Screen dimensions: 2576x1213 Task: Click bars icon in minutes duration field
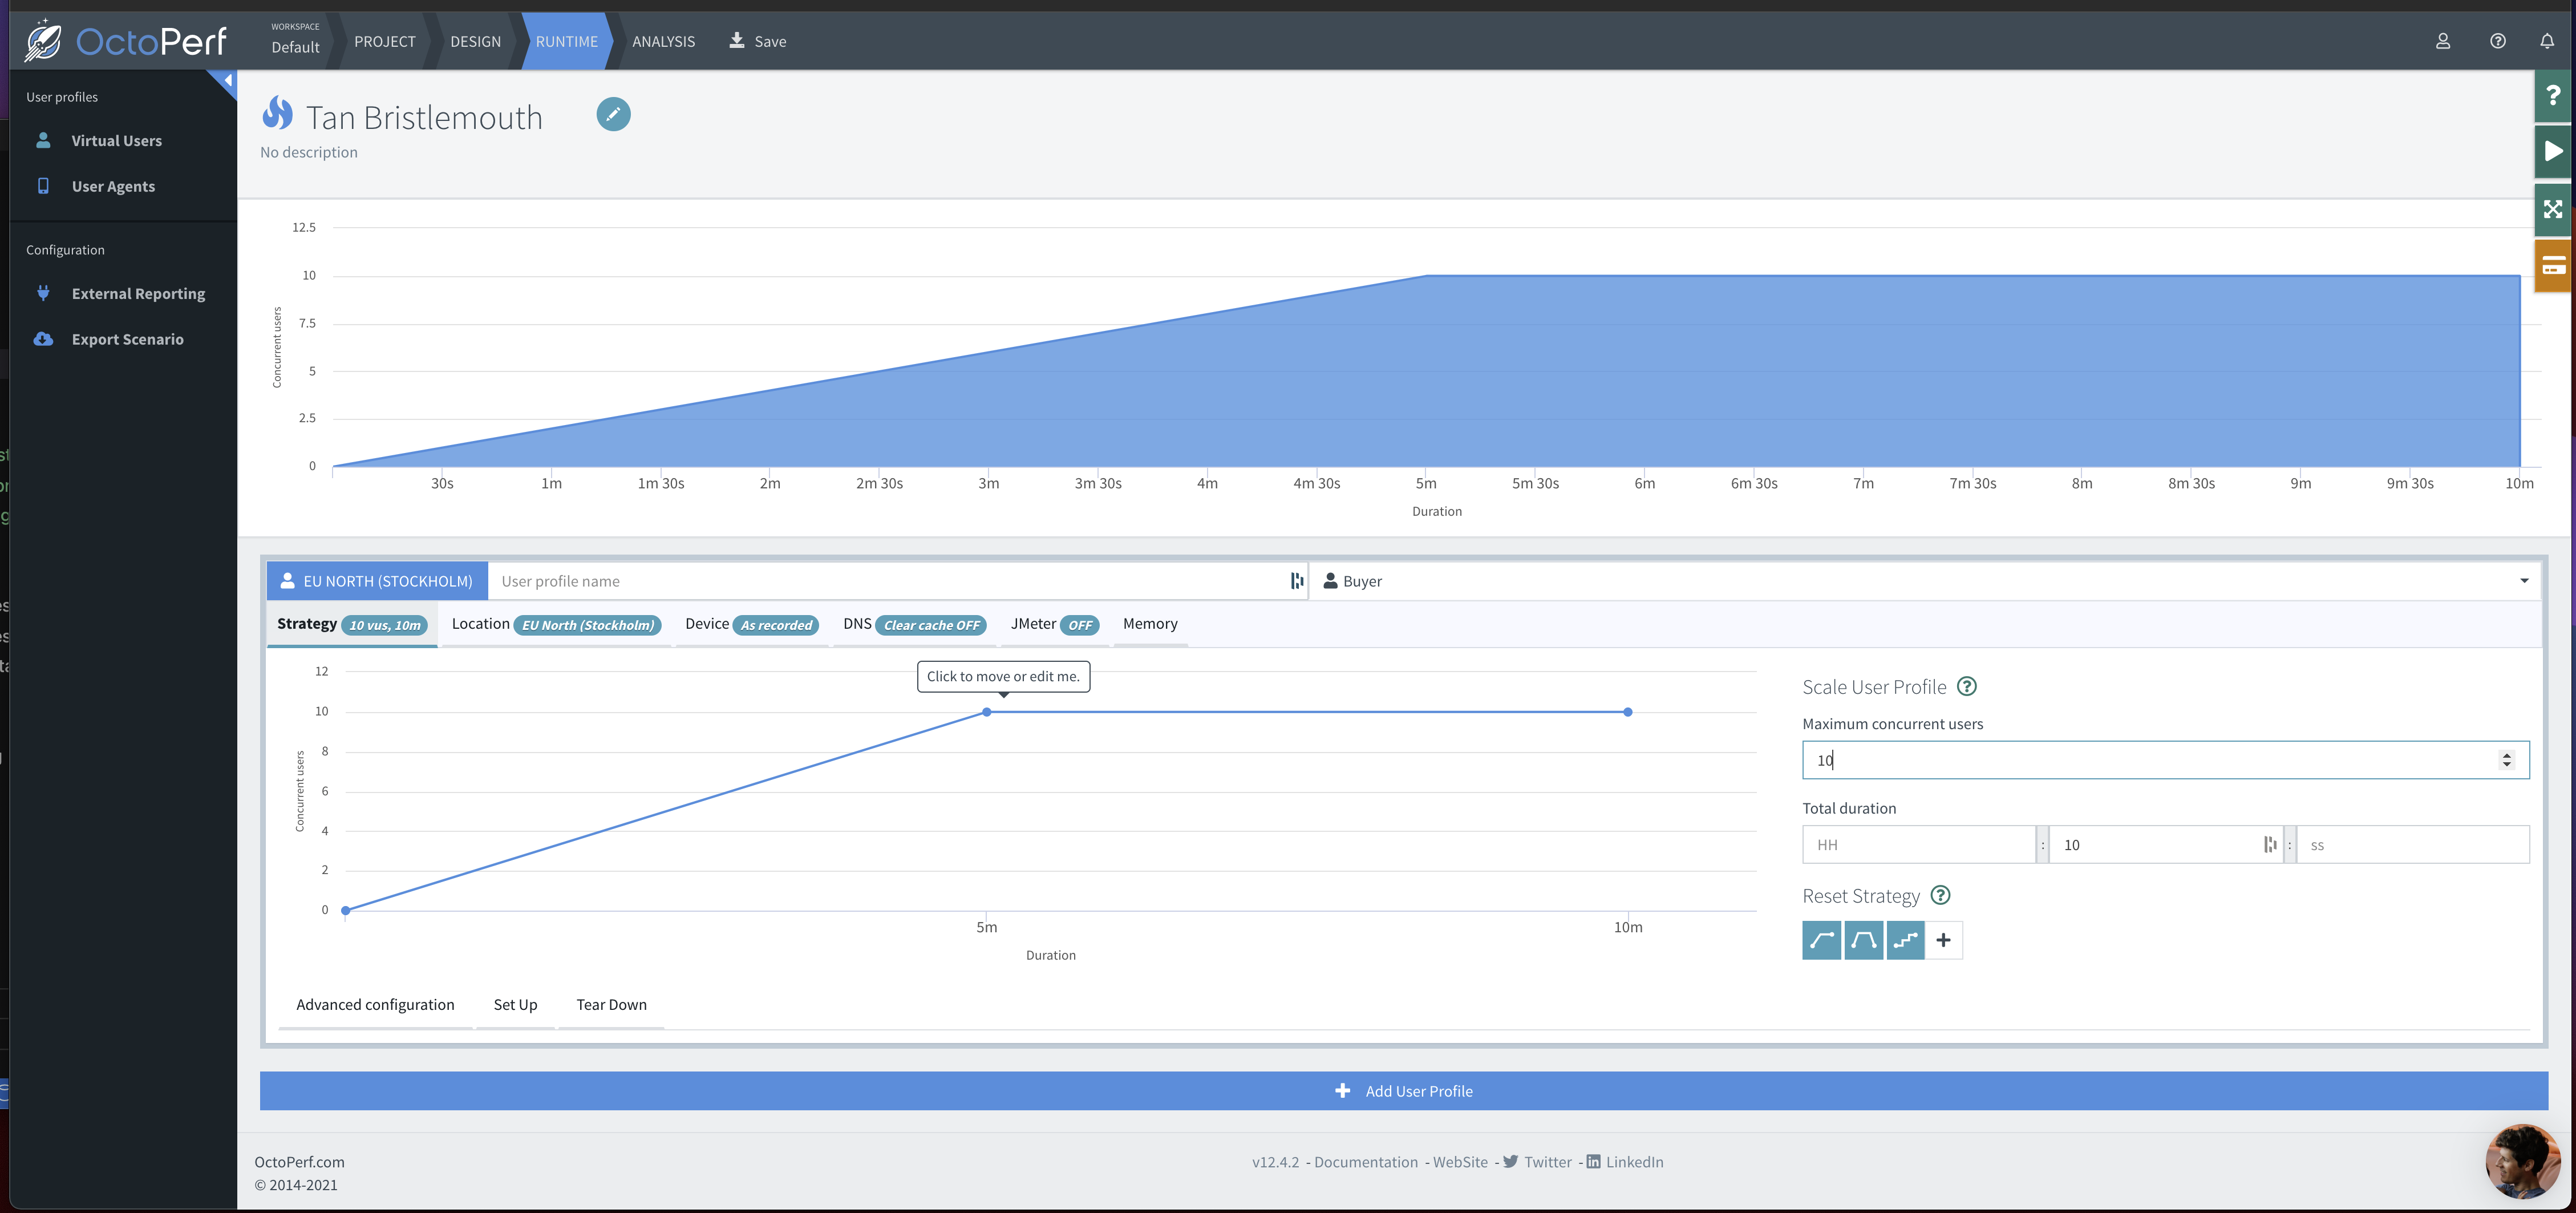click(x=2270, y=845)
